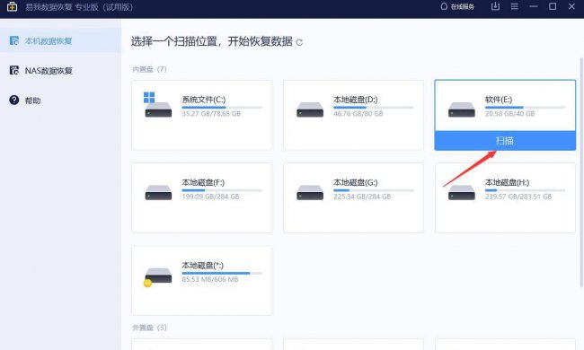Click the 本机数据恢复 sidebar icon

pos(14,40)
